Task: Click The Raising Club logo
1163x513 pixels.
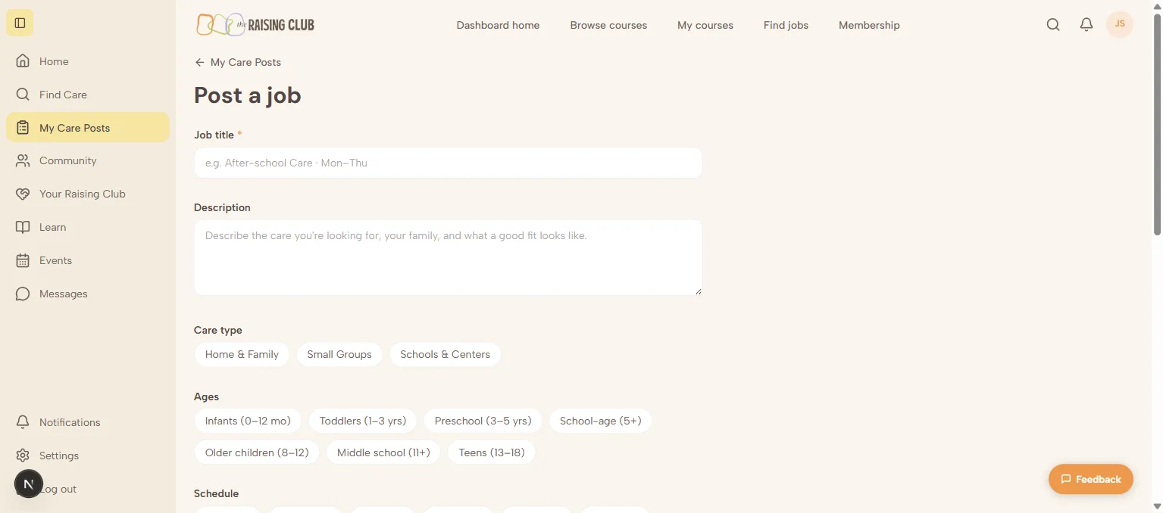Action: [x=255, y=24]
